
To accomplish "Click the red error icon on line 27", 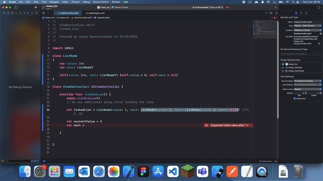I will coord(206,125).
